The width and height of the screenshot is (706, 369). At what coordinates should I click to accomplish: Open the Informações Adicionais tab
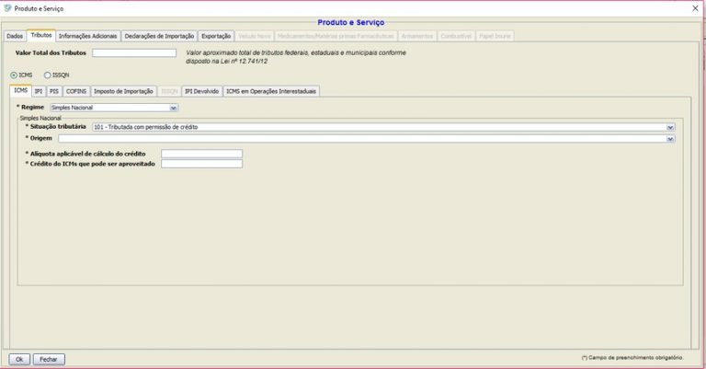(x=88, y=36)
